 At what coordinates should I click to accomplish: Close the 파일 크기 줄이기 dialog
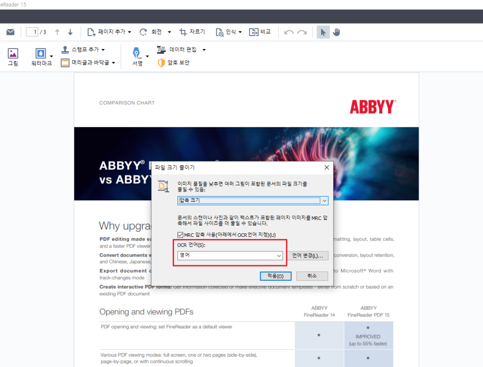coord(327,167)
